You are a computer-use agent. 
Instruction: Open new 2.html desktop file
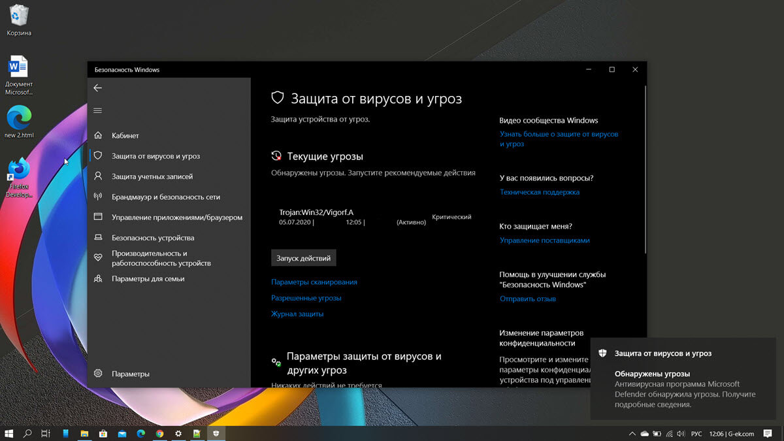pyautogui.click(x=19, y=122)
